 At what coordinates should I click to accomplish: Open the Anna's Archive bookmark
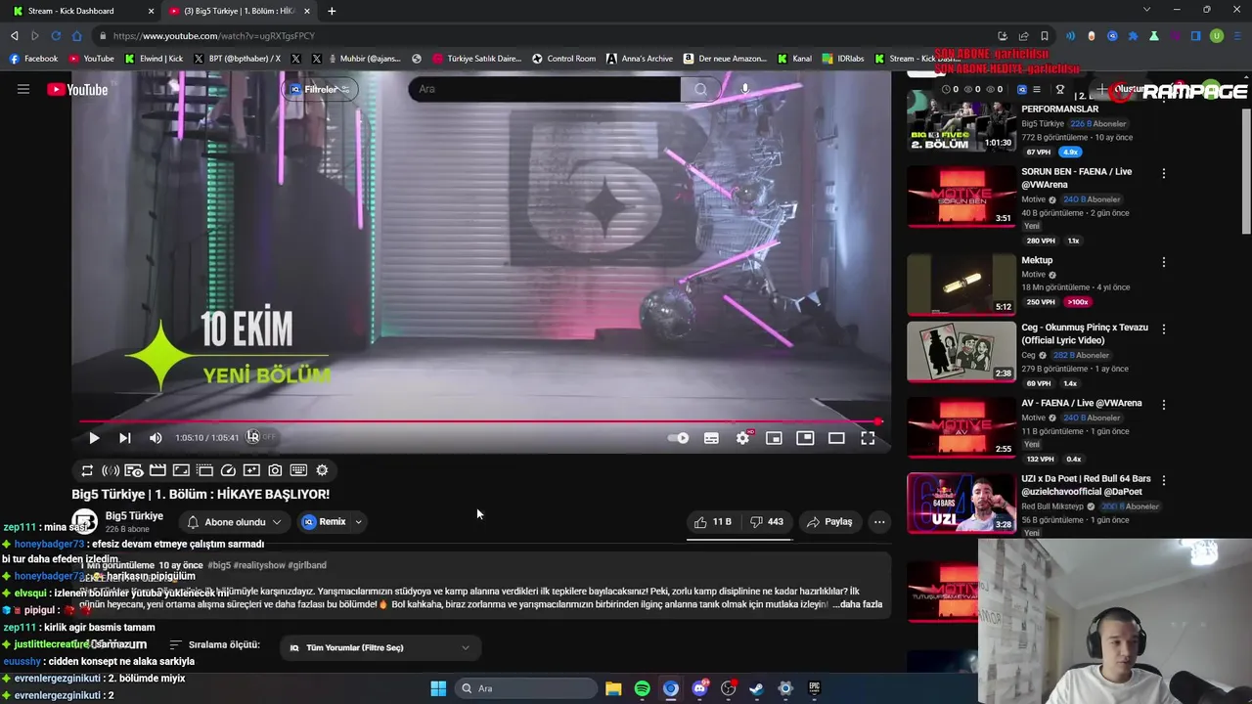(640, 59)
